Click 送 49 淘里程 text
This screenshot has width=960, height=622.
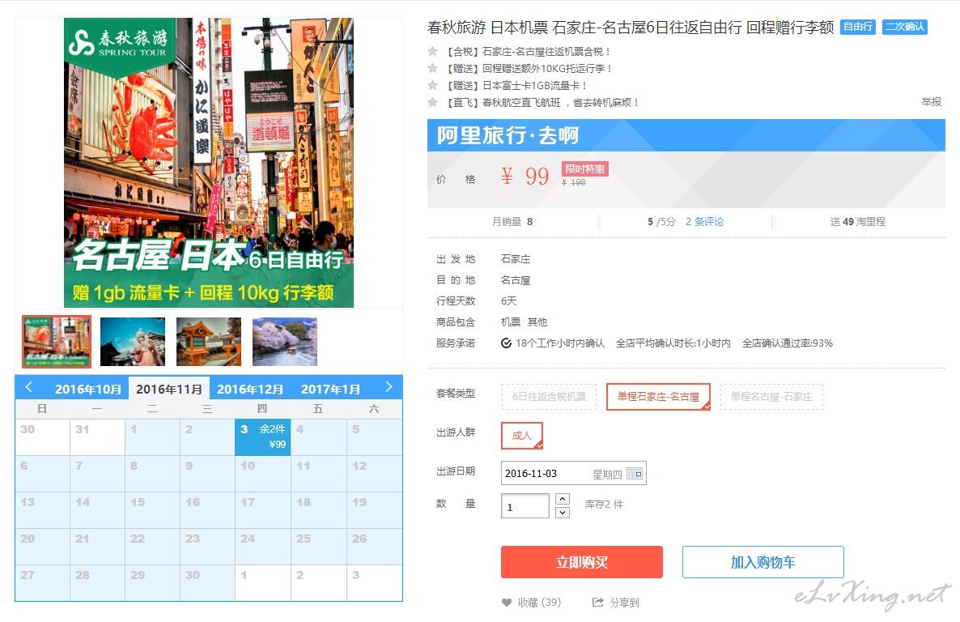(x=858, y=222)
